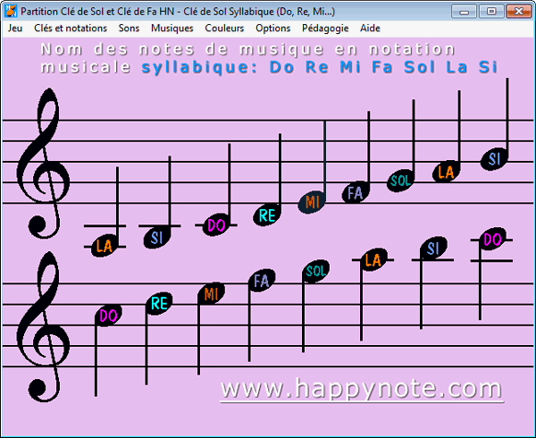The image size is (536, 438).
Task: Open the Aide menu
Action: point(370,29)
